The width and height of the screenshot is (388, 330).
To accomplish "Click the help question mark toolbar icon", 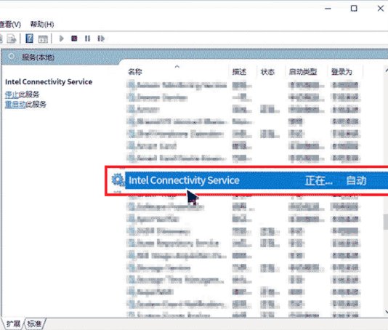I will tap(29, 39).
